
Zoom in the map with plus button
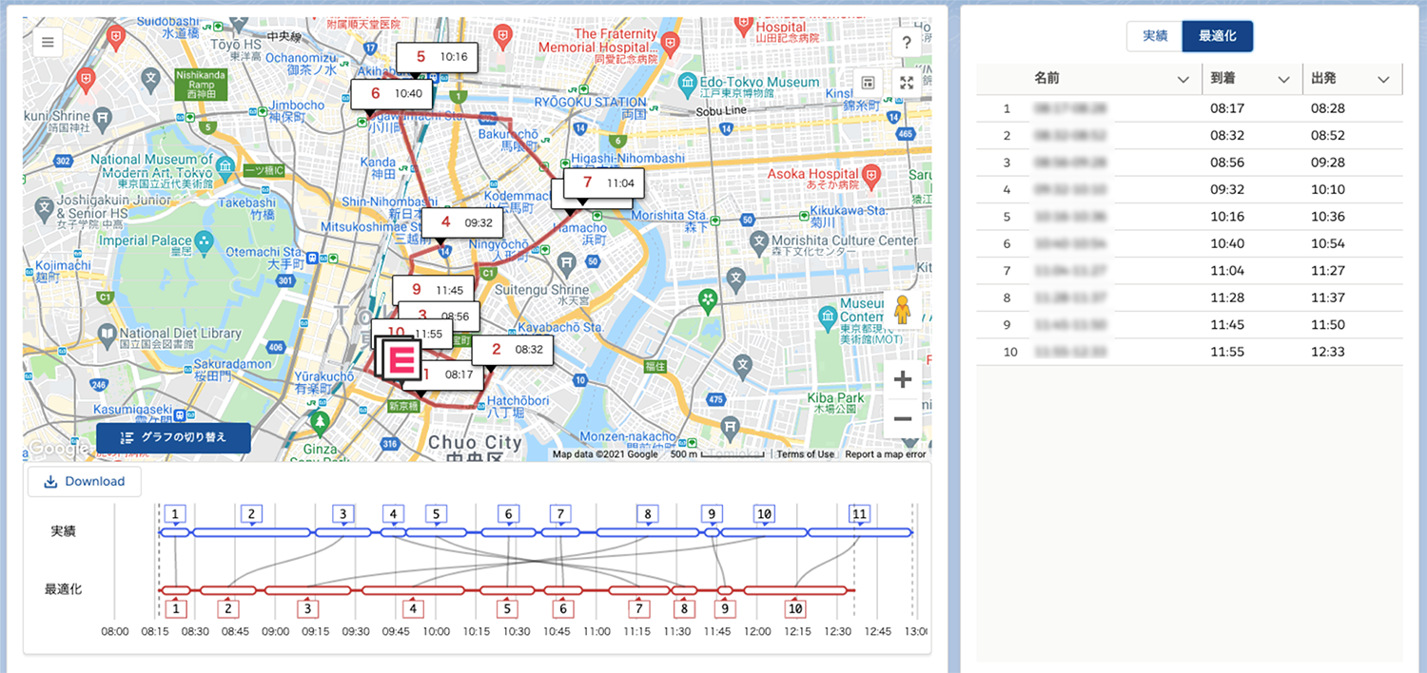click(903, 380)
